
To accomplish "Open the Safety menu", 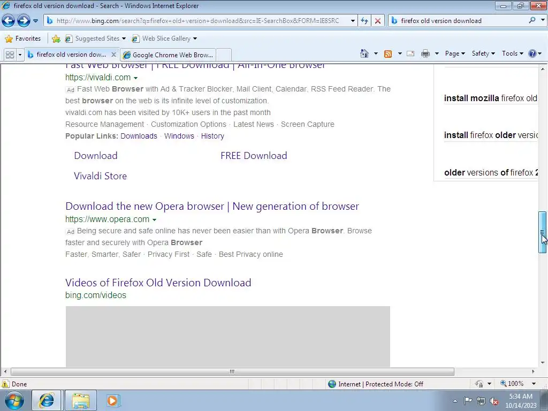I will (483, 54).
